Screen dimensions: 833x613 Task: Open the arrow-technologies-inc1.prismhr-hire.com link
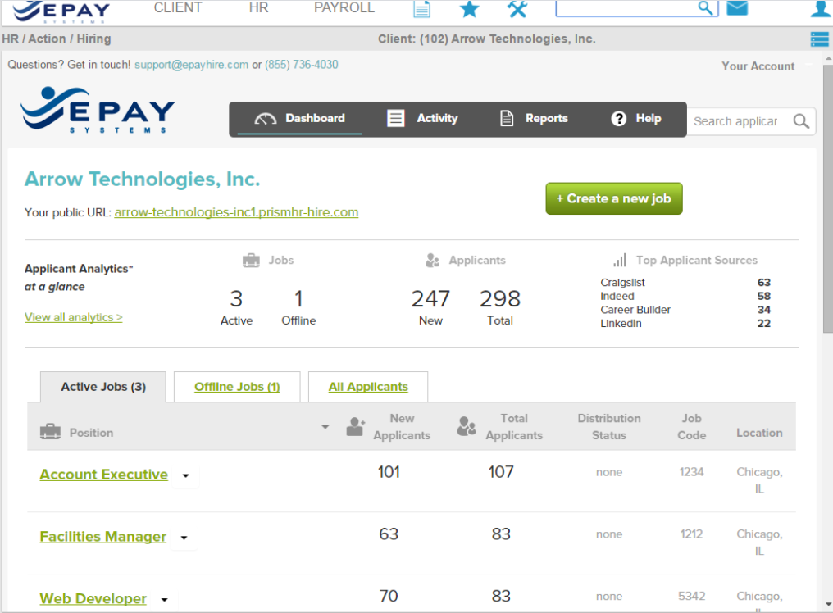(236, 211)
